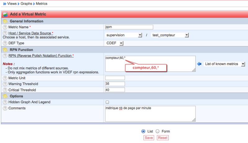Enable the Hidden Graph And Legend checkbox
This screenshot has height=143, width=248.
click(107, 102)
